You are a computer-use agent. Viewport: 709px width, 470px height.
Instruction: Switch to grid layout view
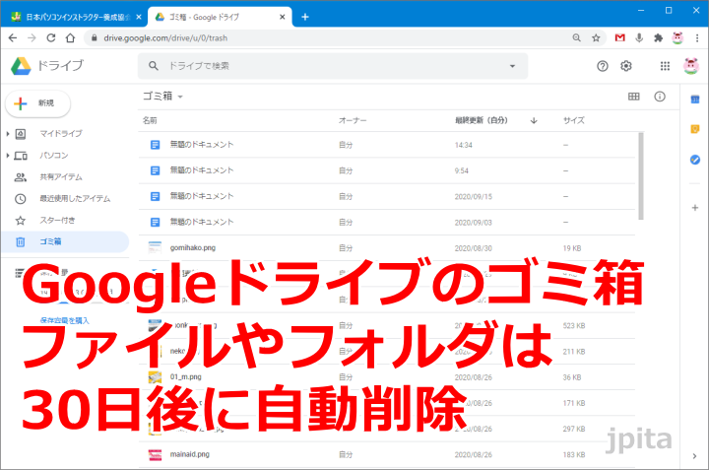coord(634,97)
